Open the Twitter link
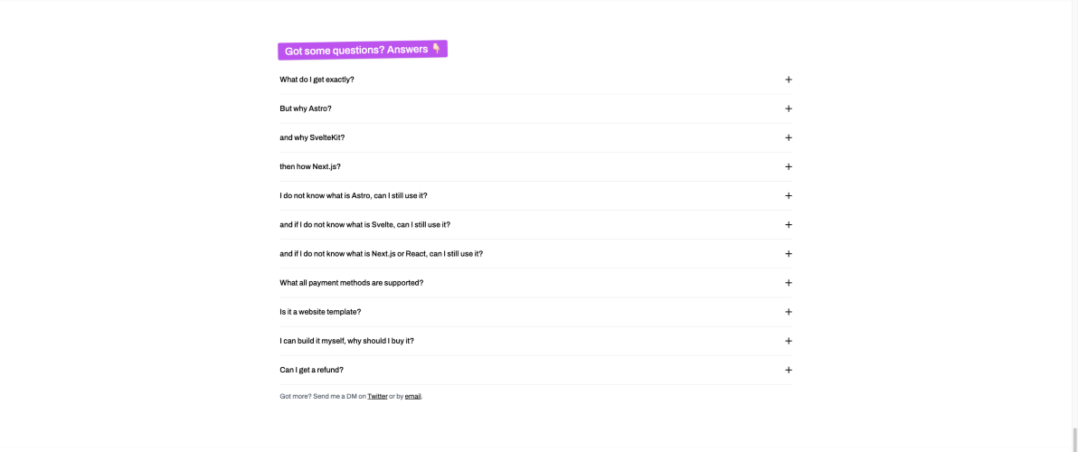This screenshot has height=452, width=1078. click(x=377, y=397)
